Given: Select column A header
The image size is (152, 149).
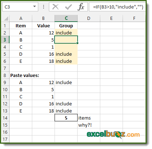Looking at the screenshot, I should (x=21, y=18).
